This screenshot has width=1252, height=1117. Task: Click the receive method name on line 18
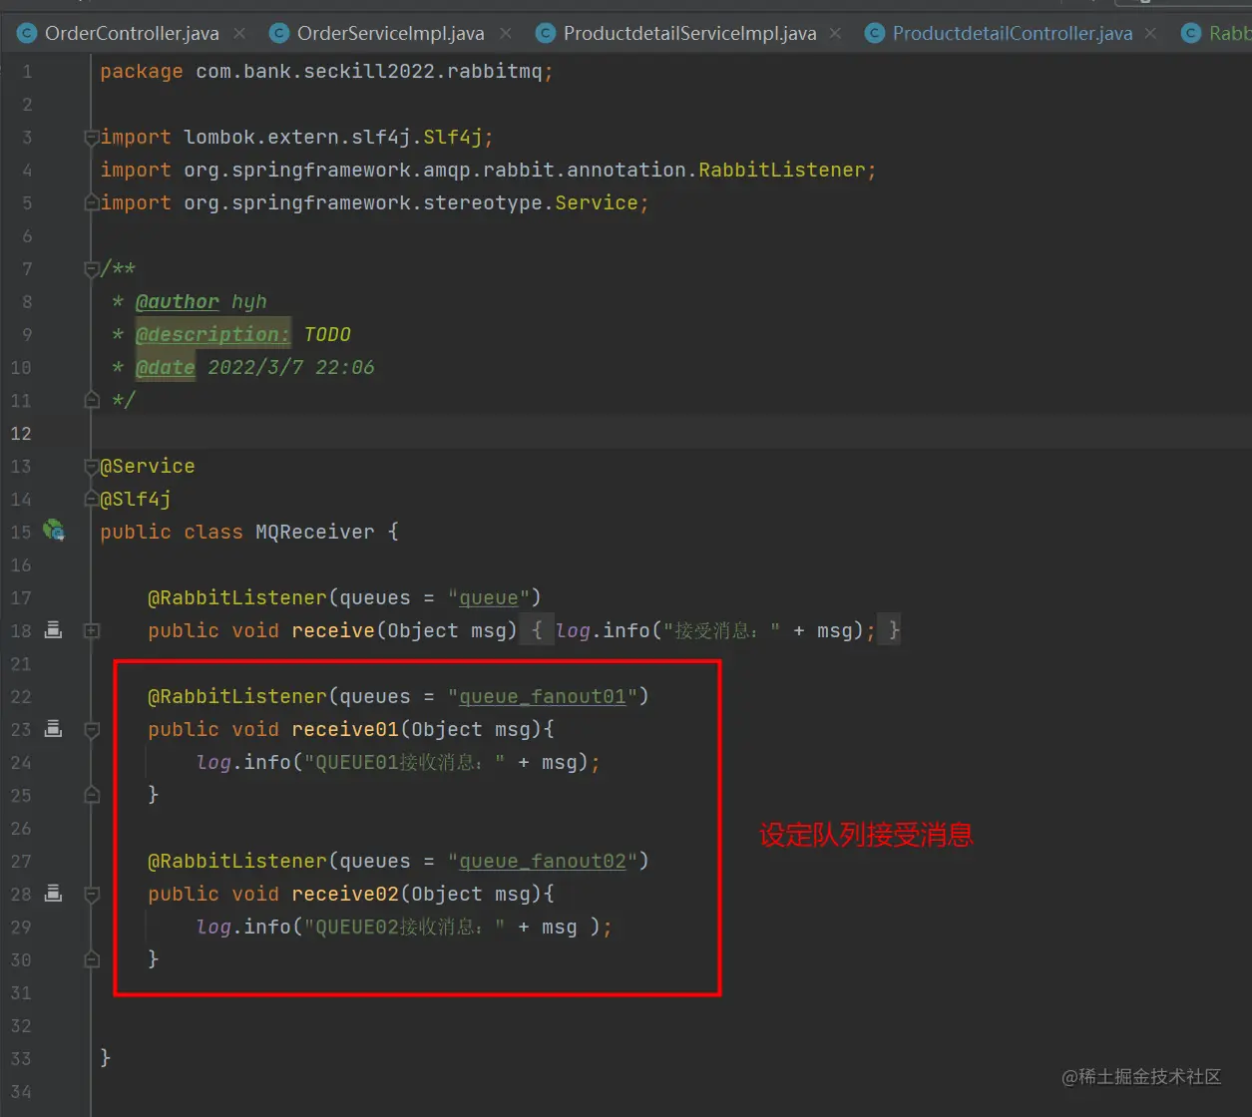(333, 630)
